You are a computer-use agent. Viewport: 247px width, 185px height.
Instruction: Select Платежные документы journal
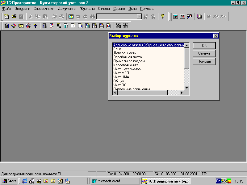149,89
